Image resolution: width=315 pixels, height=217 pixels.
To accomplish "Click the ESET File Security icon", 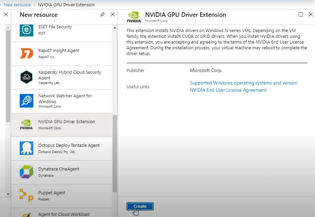I will pyautogui.click(x=26, y=30).
